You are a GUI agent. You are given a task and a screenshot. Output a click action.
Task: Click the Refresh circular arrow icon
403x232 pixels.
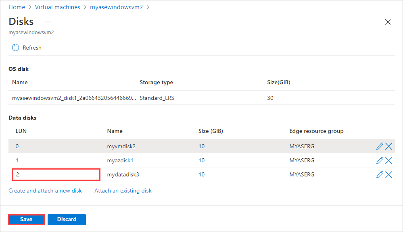[15, 48]
